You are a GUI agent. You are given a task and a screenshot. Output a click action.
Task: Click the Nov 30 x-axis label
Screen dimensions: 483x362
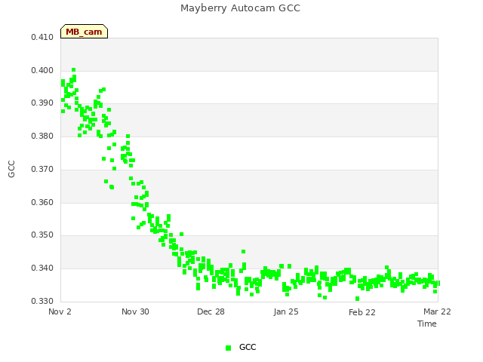pyautogui.click(x=135, y=311)
